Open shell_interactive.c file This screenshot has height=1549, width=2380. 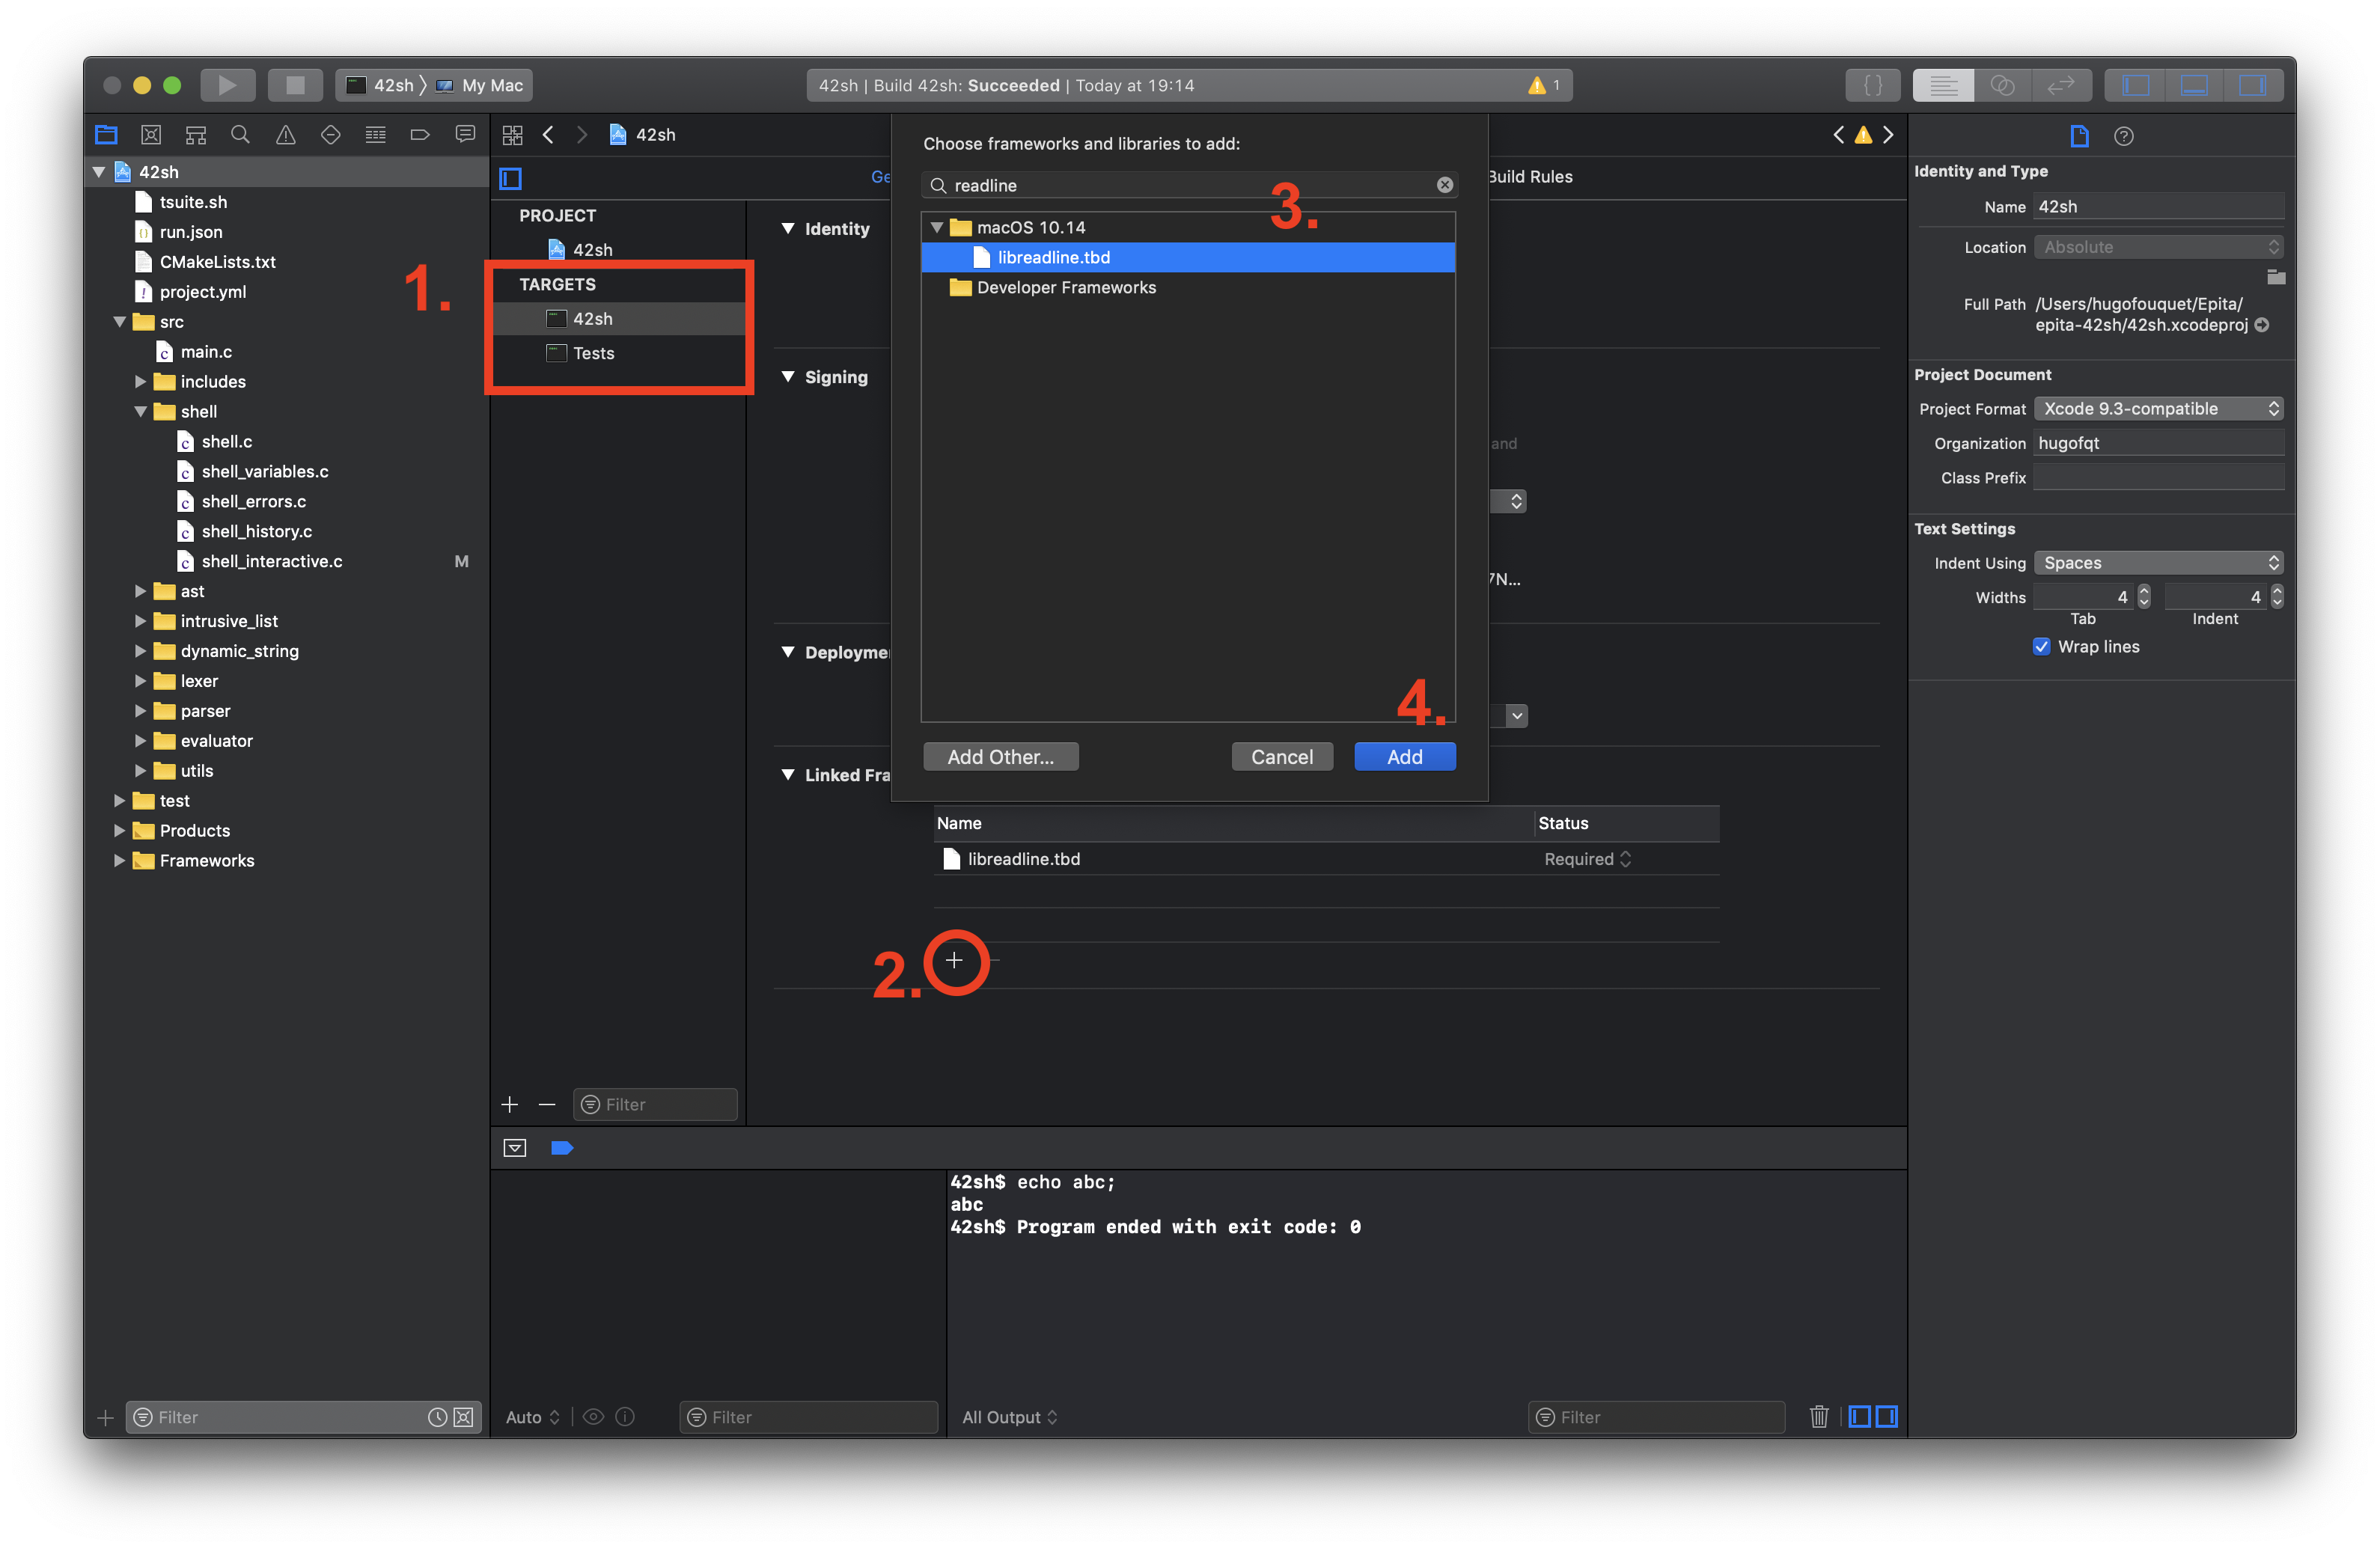coord(271,561)
